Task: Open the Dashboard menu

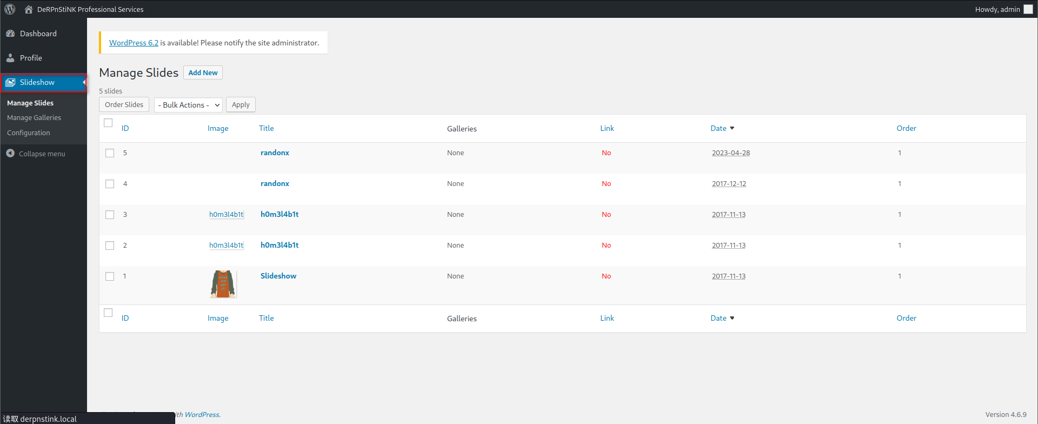Action: coord(44,34)
